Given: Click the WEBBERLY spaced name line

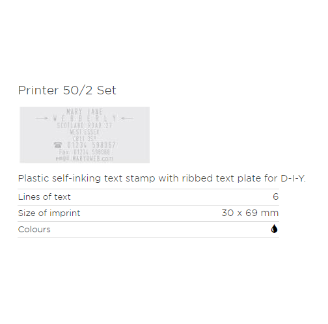Looking at the screenshot, I should [85, 118].
